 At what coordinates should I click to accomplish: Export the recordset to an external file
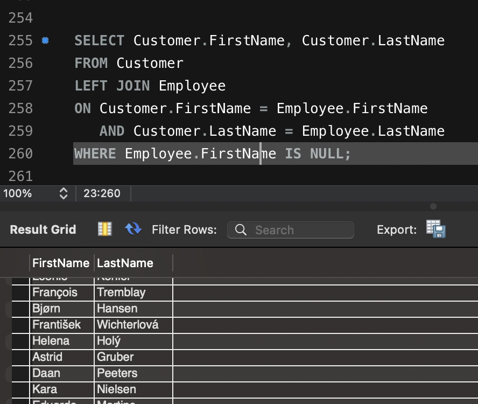[435, 229]
